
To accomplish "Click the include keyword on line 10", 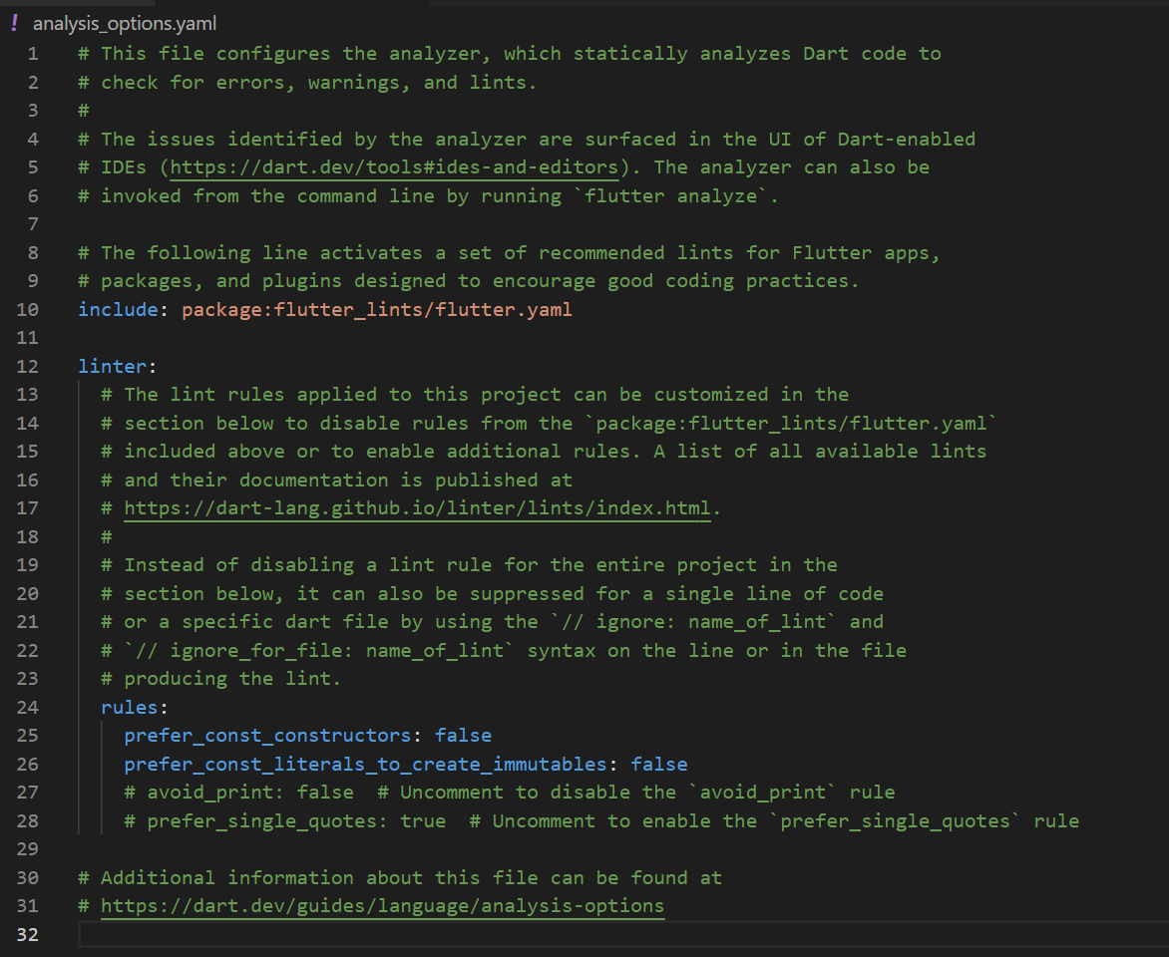I will pos(118,310).
